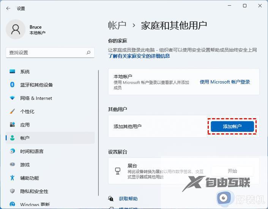The height and width of the screenshot is (209, 268).
Task: Open 网络 & Internet settings category
Action: coord(50,98)
